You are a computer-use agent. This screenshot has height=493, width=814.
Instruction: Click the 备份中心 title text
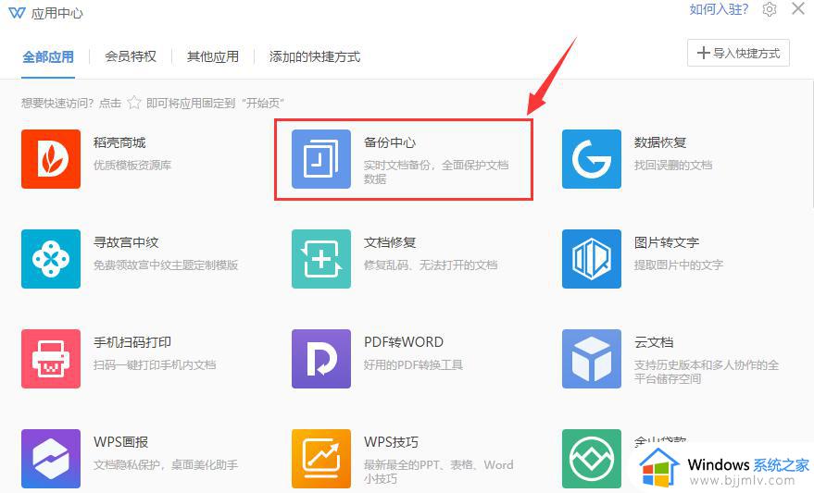390,142
